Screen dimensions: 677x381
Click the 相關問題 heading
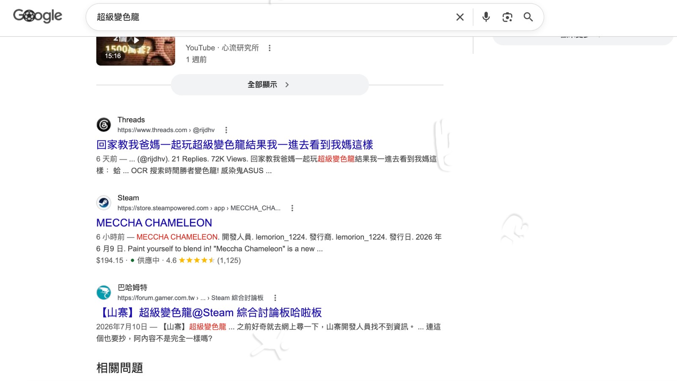120,367
